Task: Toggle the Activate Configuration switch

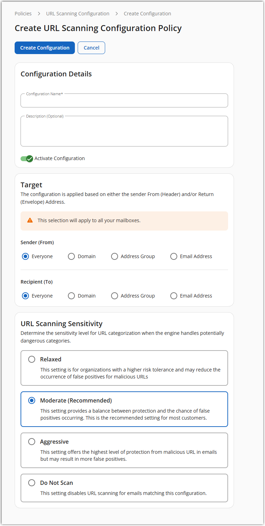Action: click(x=27, y=159)
